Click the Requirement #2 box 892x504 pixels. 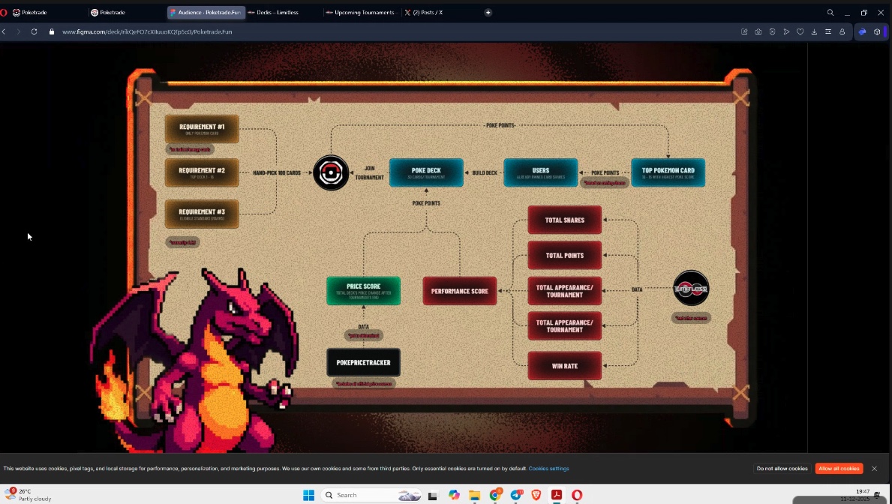[x=202, y=172]
